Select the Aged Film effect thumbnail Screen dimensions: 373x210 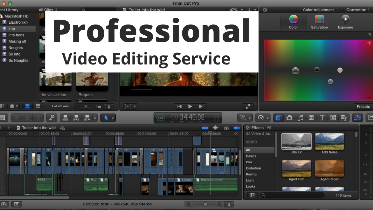click(x=296, y=169)
